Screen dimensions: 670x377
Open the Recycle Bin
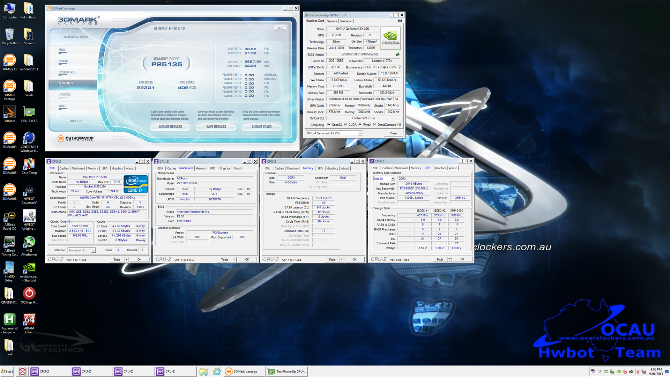tap(9, 37)
